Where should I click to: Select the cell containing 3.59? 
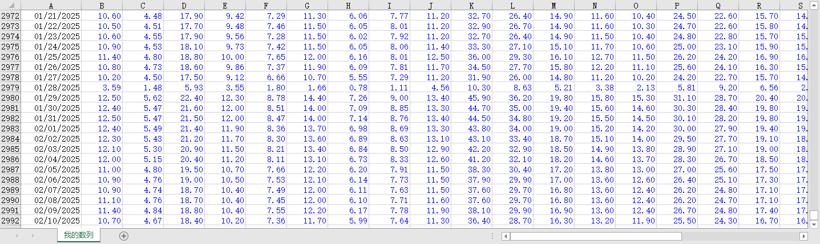(102, 88)
